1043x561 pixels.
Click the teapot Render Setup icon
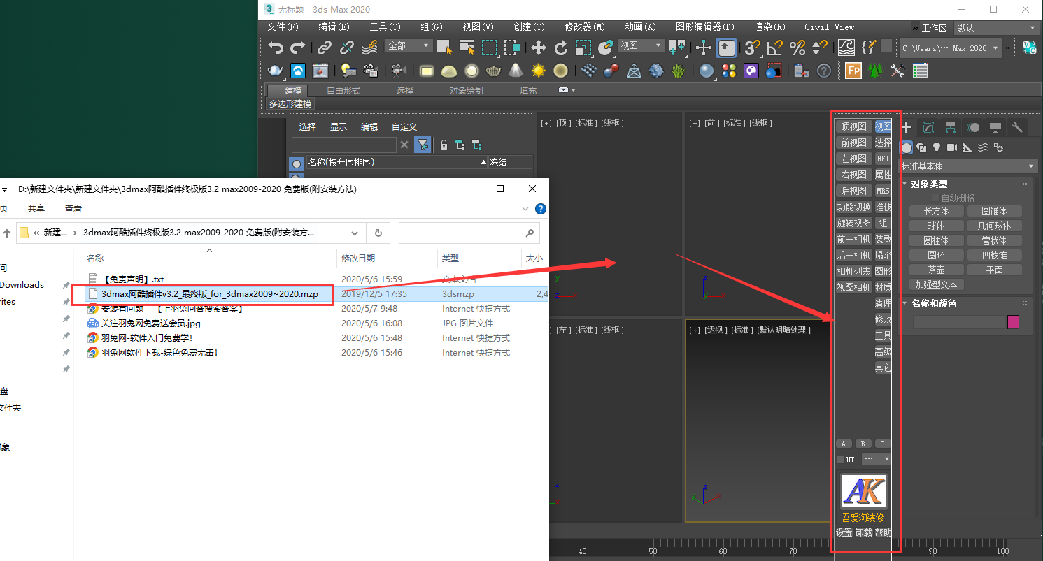click(x=276, y=71)
